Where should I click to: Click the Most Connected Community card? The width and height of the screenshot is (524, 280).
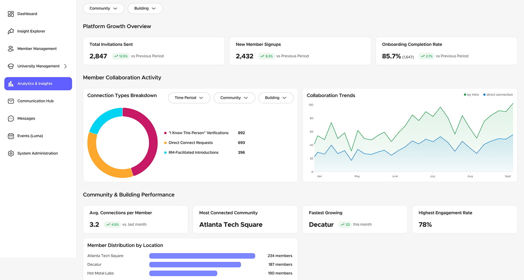click(x=245, y=219)
